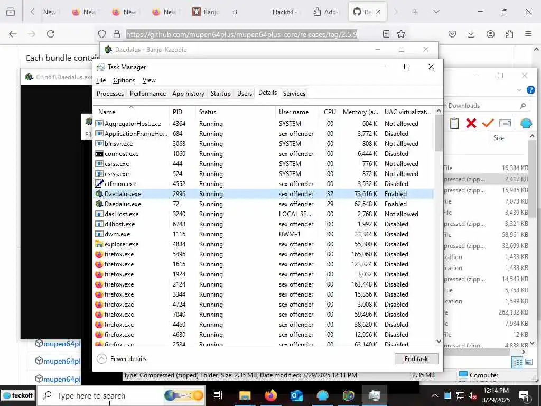Collapse Task Manager with Fewer details
The image size is (541, 406).
click(122, 359)
